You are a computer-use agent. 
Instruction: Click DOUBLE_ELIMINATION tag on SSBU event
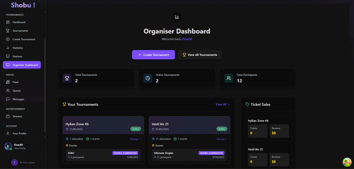[125, 153]
